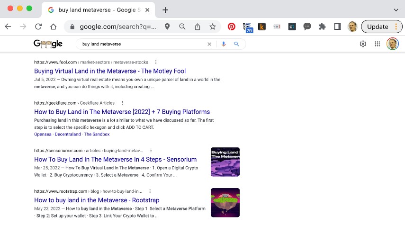405x226 pixels.
Task: Go back to the previous page
Action: tap(8, 27)
